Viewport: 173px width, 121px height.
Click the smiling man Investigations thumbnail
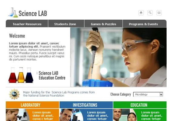click(x=71, y=115)
